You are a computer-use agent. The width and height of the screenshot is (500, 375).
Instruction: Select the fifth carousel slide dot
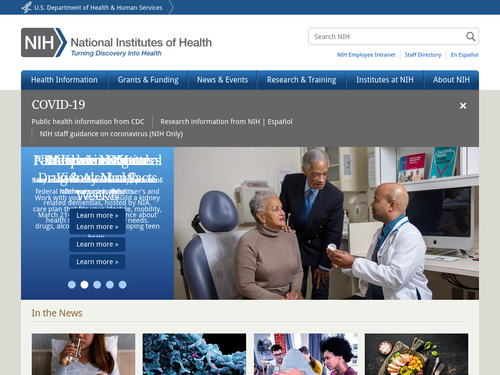point(123,285)
